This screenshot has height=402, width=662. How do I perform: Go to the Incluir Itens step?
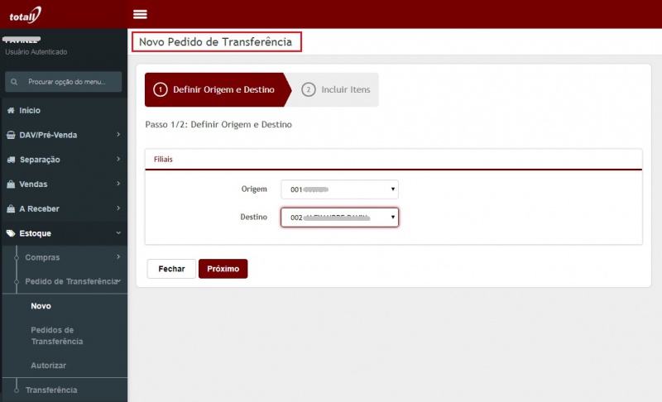pyautogui.click(x=337, y=89)
